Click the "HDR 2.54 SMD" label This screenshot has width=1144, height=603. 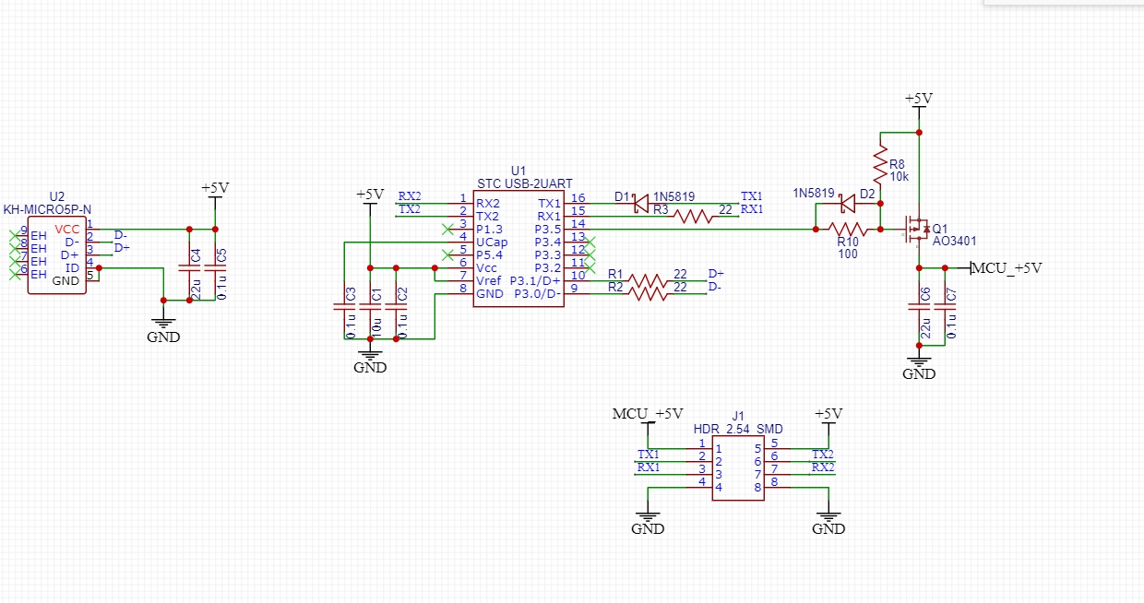tap(738, 429)
